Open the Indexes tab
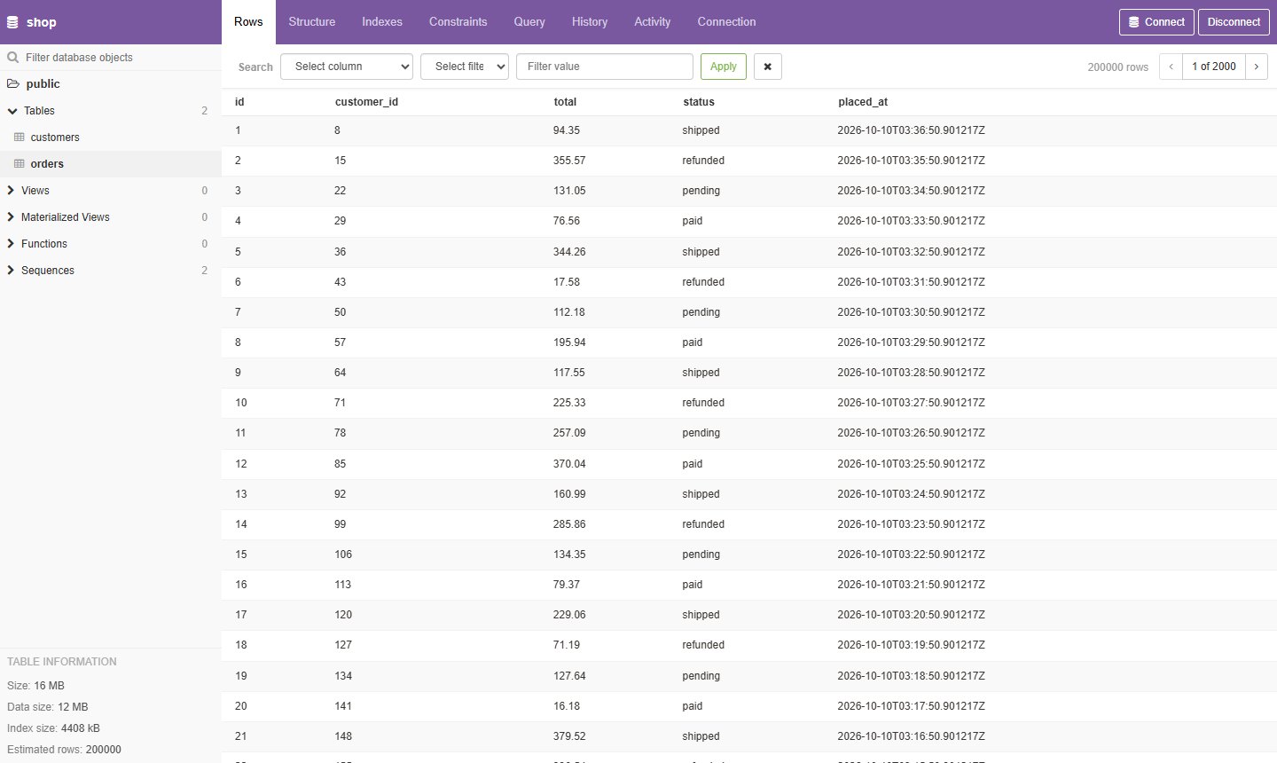The width and height of the screenshot is (1277, 763). [x=382, y=22]
